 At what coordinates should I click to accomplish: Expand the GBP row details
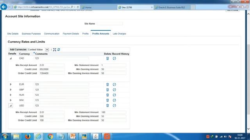click(x=11, y=90)
